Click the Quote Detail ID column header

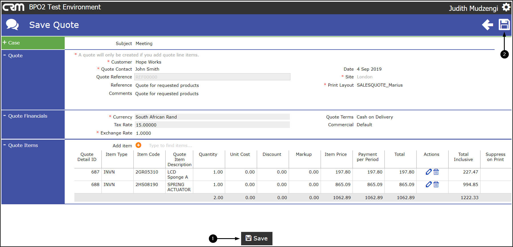coord(87,157)
